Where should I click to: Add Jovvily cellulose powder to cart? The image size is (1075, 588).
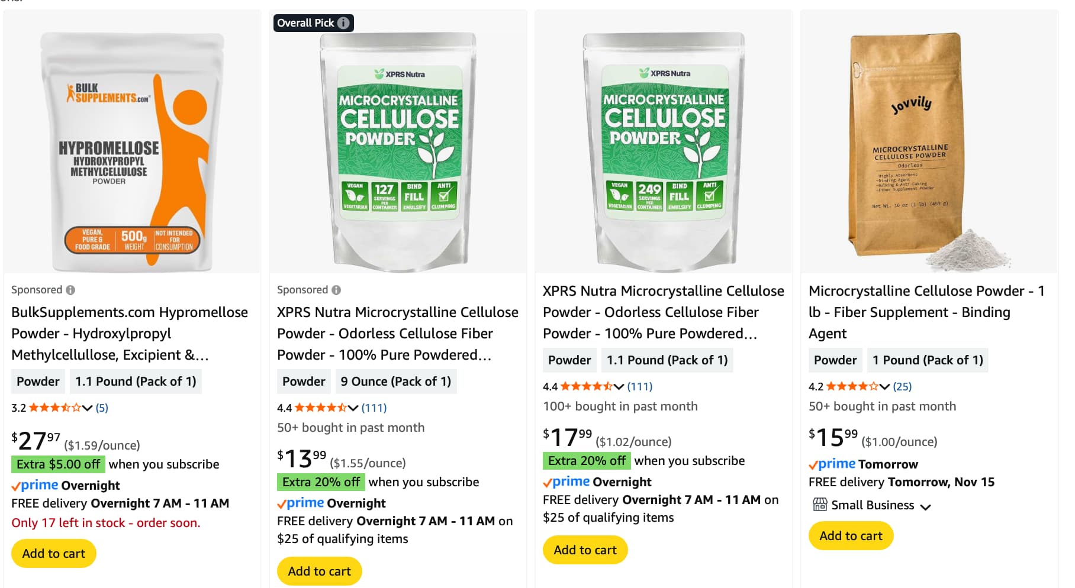click(851, 535)
